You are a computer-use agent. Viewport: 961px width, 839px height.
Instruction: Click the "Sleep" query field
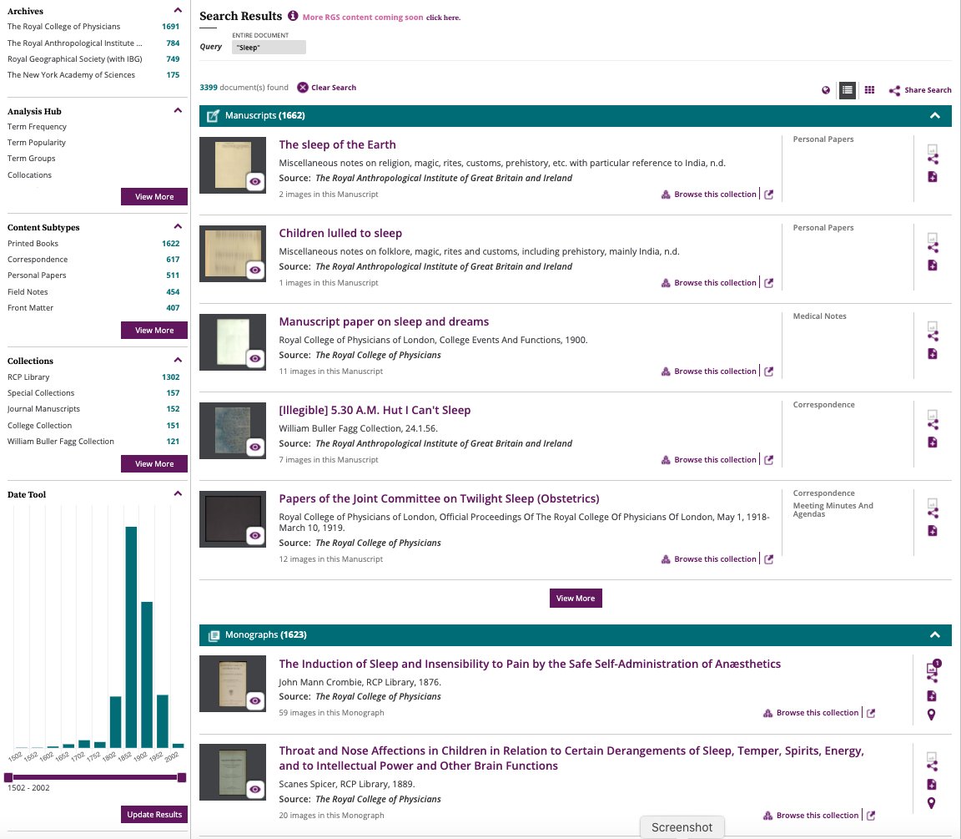(269, 48)
